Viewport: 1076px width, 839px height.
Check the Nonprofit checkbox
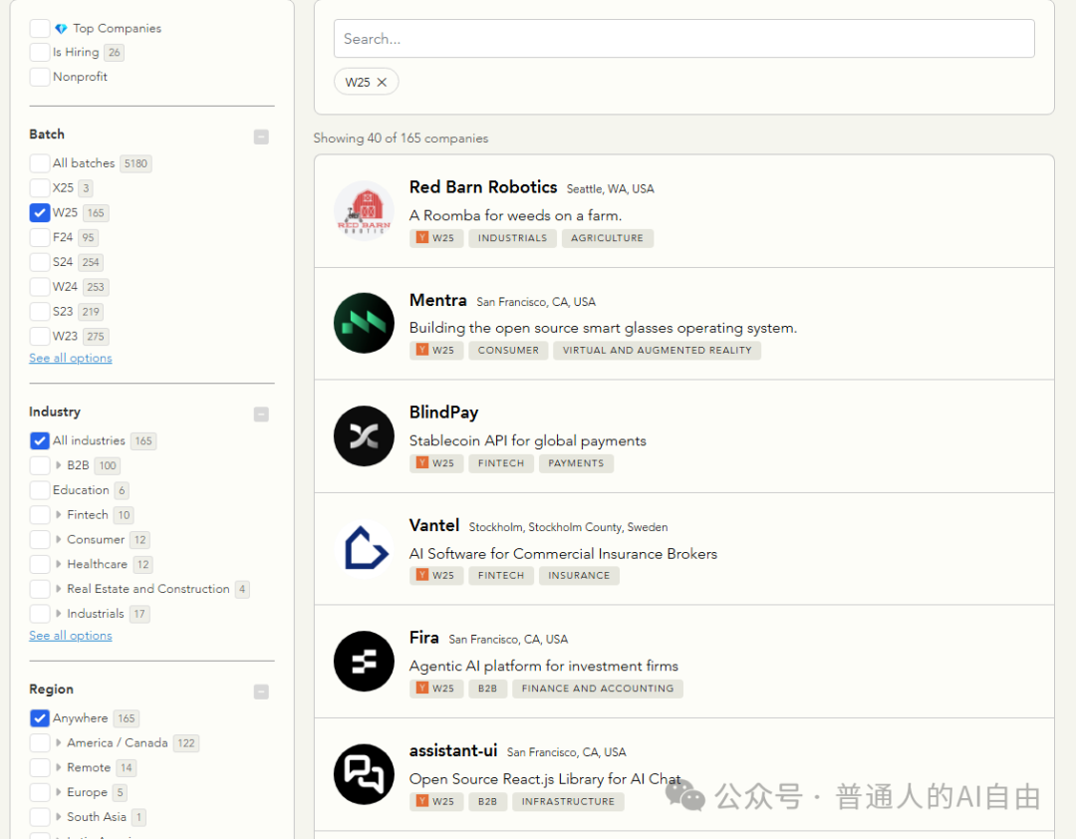tap(40, 77)
